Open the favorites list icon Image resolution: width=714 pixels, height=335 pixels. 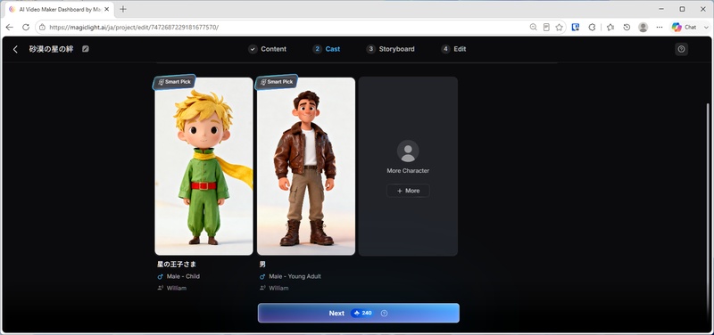[x=610, y=28]
